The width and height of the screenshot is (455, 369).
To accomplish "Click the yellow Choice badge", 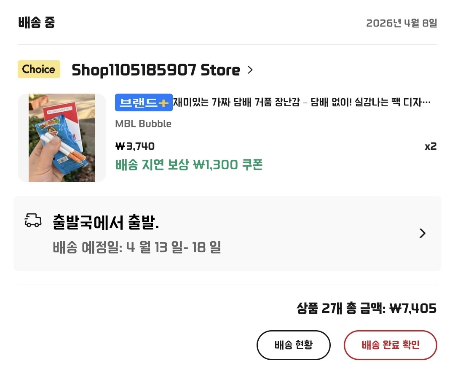I will [39, 70].
